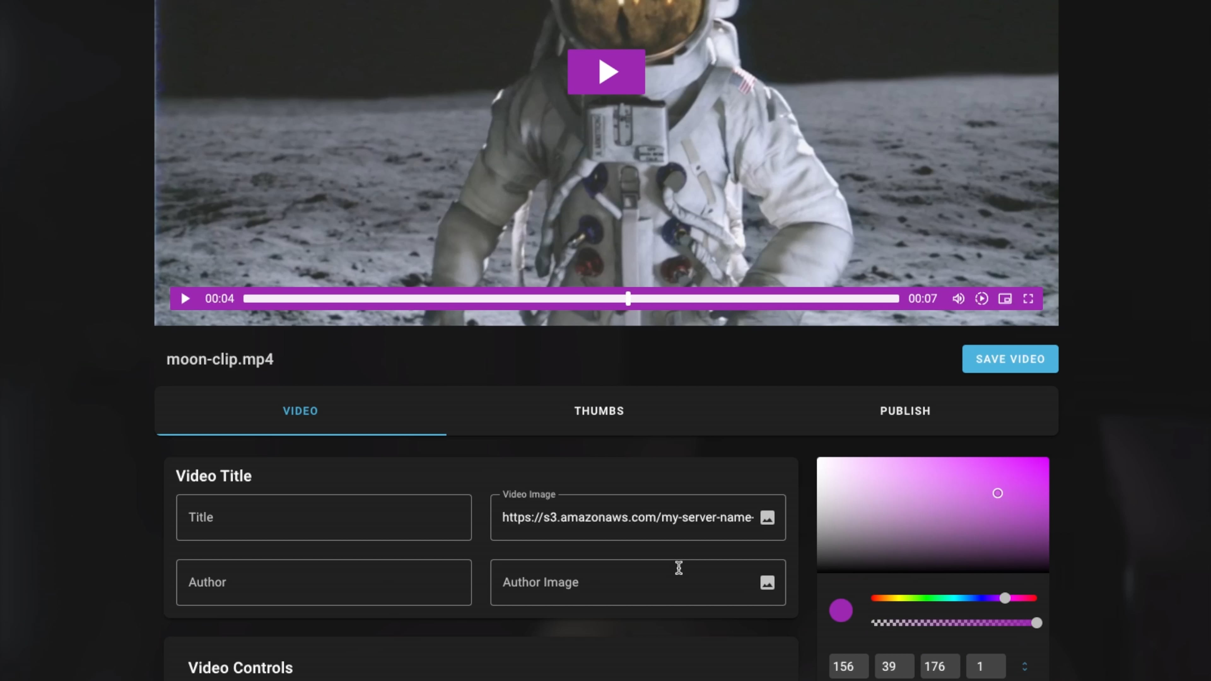Open the Publish tab
Image resolution: width=1211 pixels, height=681 pixels.
click(905, 411)
